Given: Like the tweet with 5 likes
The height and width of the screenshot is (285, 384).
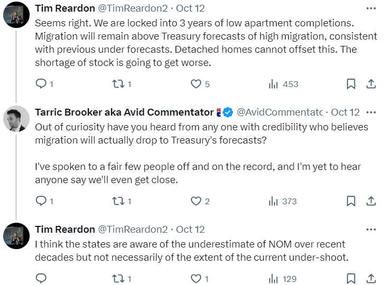Looking at the screenshot, I should click(x=196, y=84).
